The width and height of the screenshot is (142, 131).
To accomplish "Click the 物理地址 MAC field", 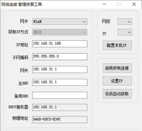I will [x=60, y=120].
